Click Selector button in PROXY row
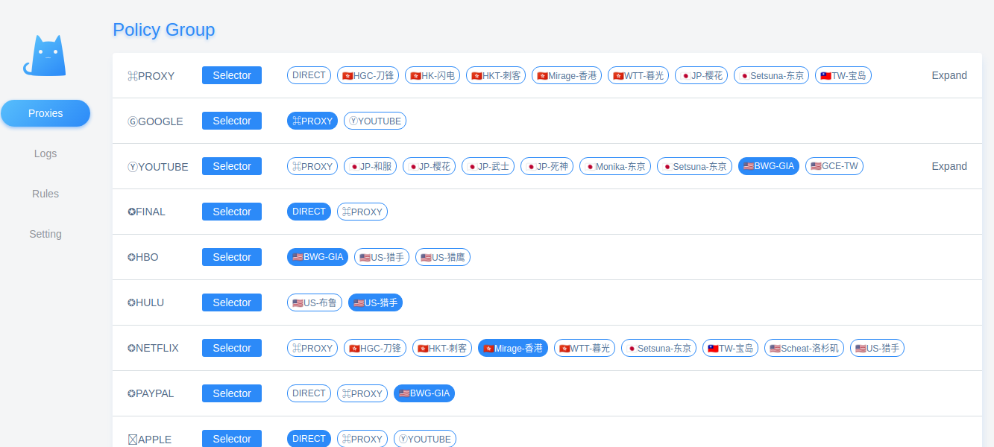994x447 pixels. pyautogui.click(x=232, y=75)
